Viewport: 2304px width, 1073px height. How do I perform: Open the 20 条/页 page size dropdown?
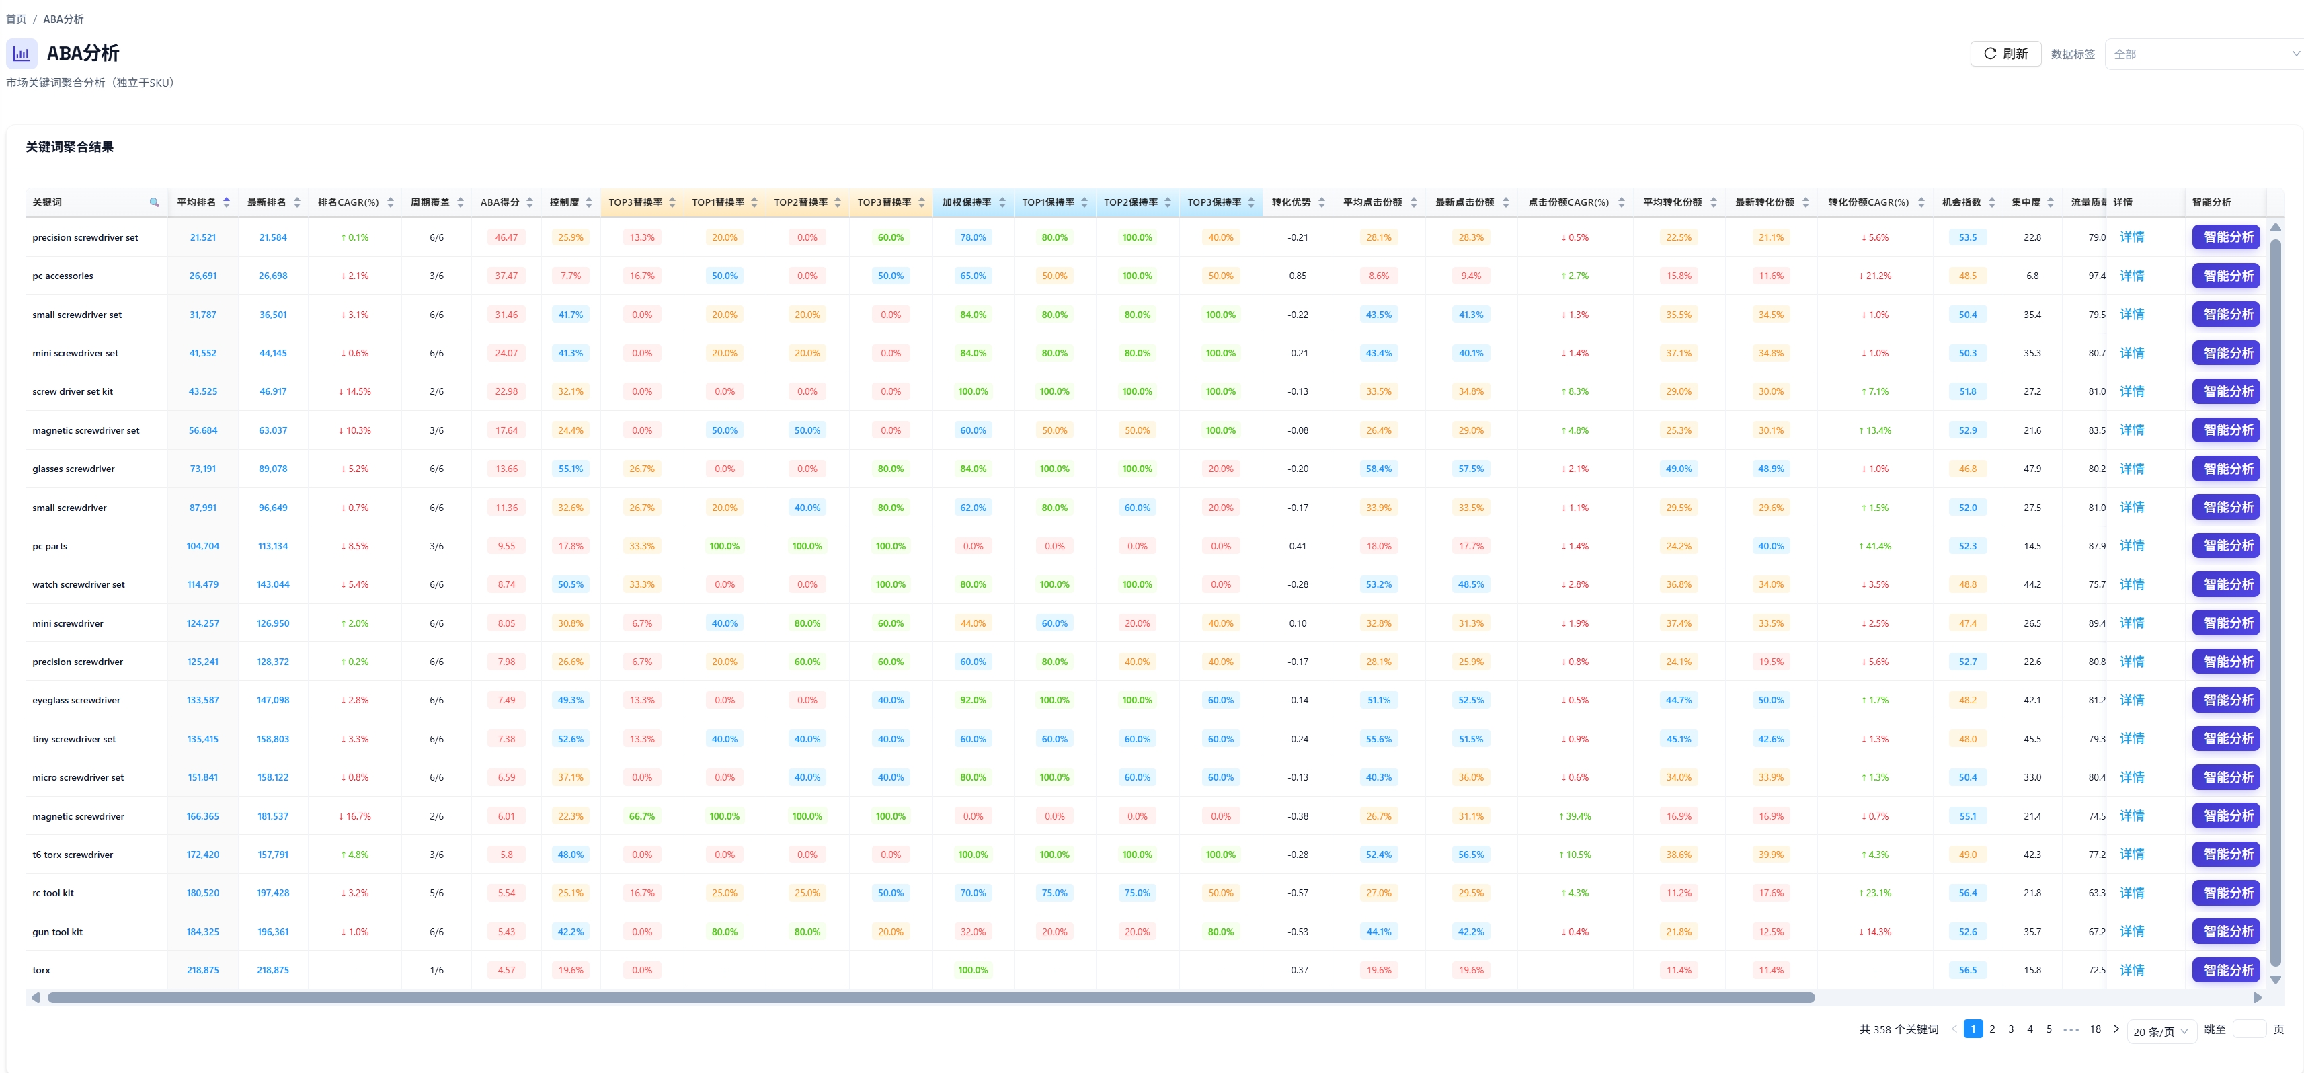coord(2160,1031)
